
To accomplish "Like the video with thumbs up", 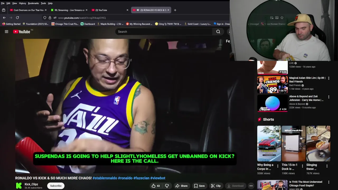I will pos(156,186).
